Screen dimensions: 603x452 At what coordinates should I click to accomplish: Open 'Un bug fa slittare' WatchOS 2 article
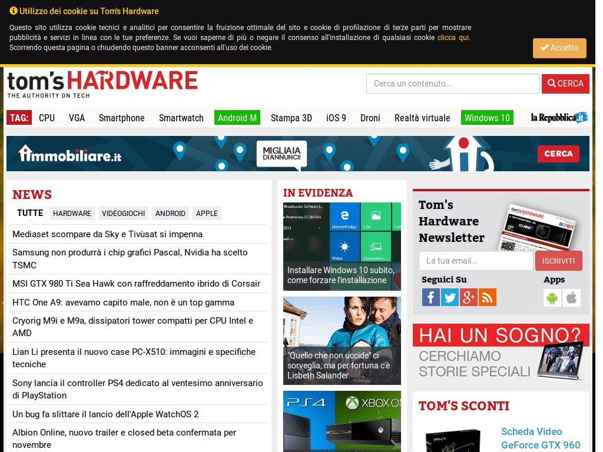pyautogui.click(x=105, y=414)
